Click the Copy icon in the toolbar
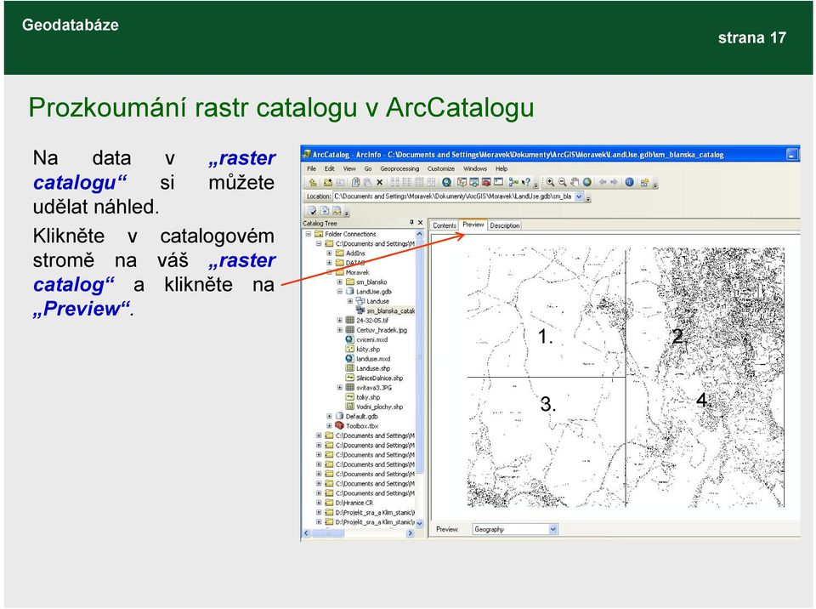This screenshot has width=816, height=609. click(x=355, y=182)
